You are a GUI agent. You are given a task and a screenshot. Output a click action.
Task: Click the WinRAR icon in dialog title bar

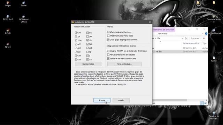(x=73, y=22)
